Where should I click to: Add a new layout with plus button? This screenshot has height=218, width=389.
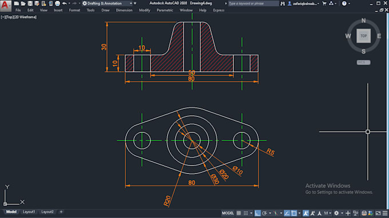pos(61,212)
